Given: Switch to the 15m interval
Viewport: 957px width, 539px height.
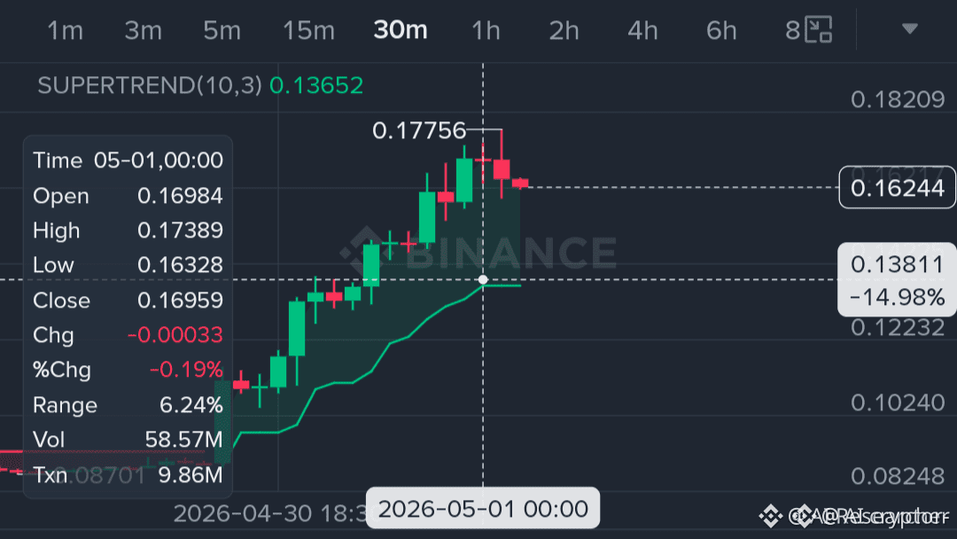Looking at the screenshot, I should (308, 30).
